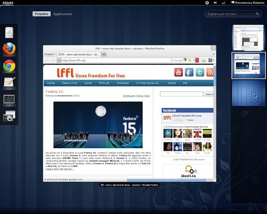Click the Twitter icon in lffl header
The image size is (267, 214).
200,72
